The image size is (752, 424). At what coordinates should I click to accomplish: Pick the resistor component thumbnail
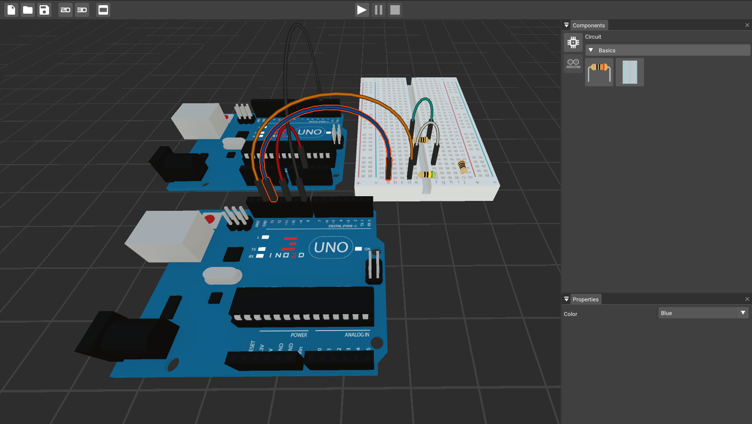599,72
